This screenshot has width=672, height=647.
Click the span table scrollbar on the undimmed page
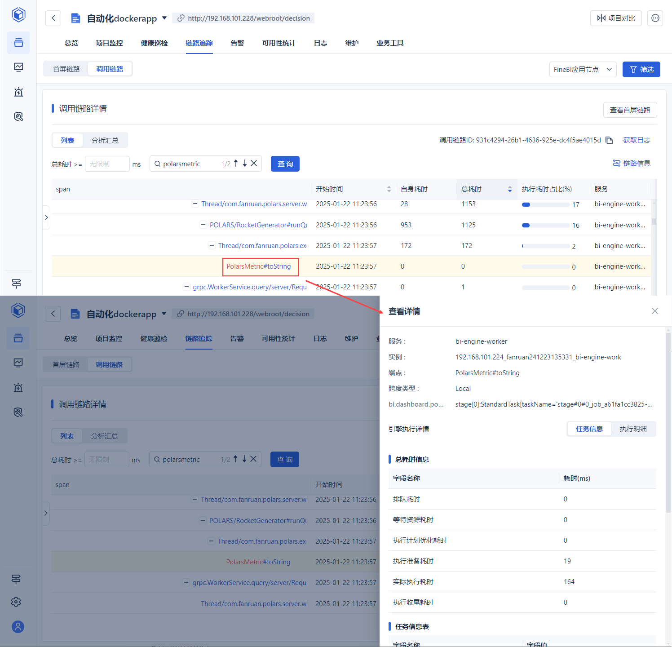coord(654,221)
